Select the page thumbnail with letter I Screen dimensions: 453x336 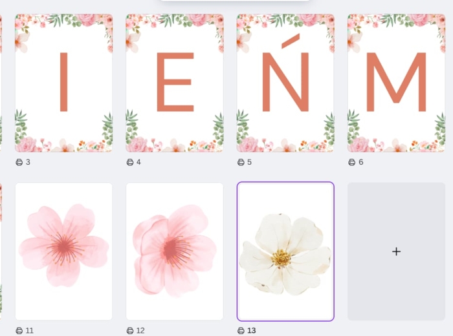click(x=64, y=83)
